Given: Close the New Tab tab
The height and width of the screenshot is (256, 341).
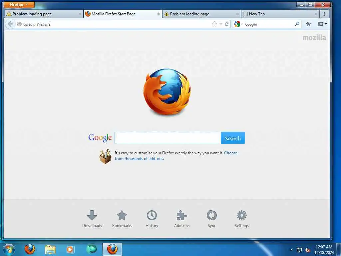Looking at the screenshot, I should pyautogui.click(x=316, y=14).
